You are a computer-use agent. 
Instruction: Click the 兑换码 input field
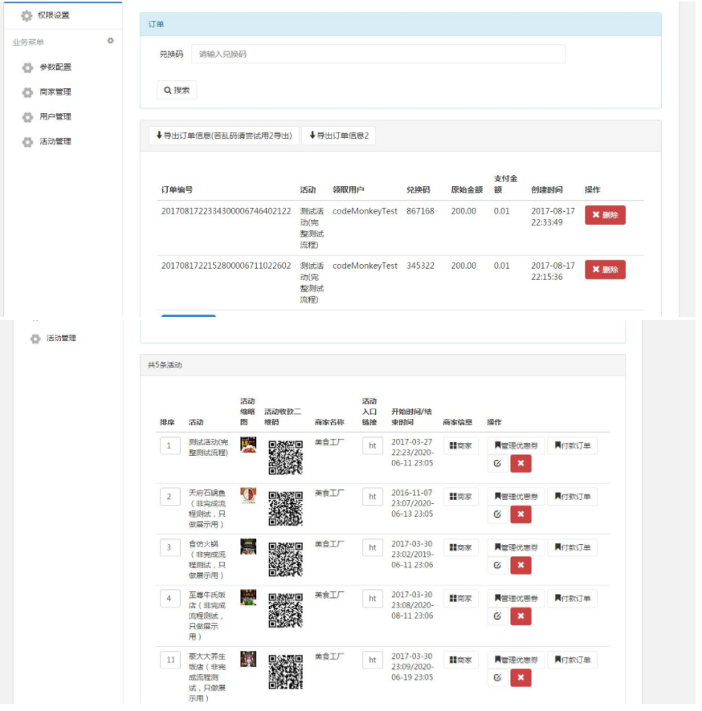[378, 54]
